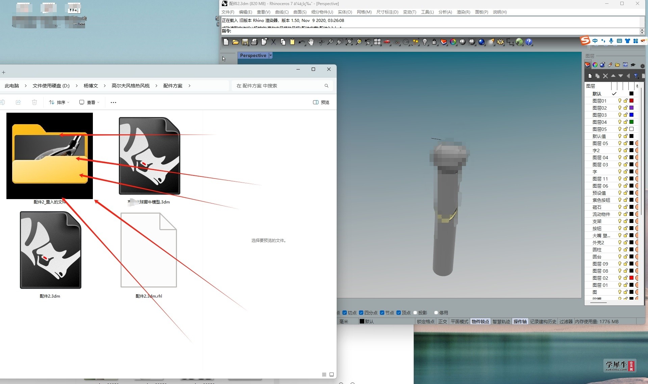
Task: Toggle lock icon for 图层03
Action: (625, 115)
